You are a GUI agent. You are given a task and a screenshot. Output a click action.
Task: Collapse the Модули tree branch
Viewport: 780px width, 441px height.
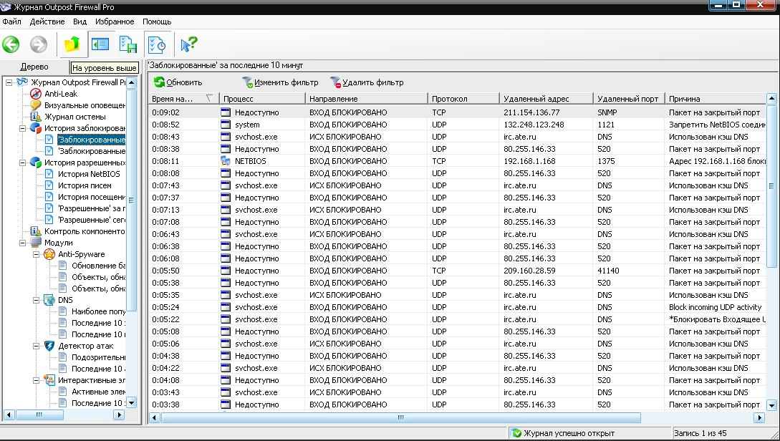[22, 243]
